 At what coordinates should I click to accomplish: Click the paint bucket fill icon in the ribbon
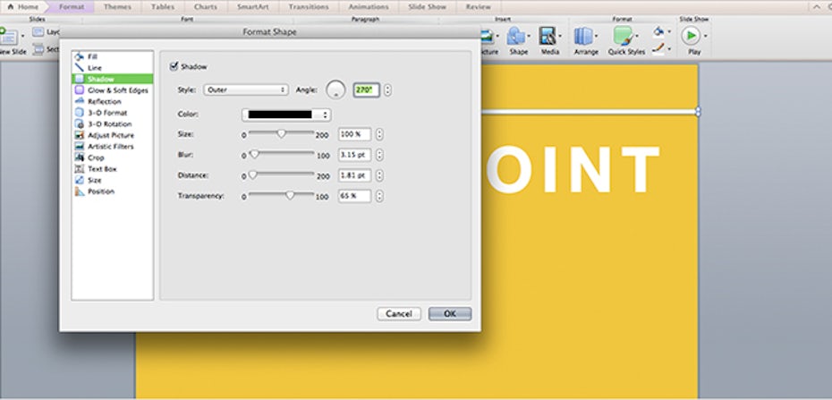[658, 31]
